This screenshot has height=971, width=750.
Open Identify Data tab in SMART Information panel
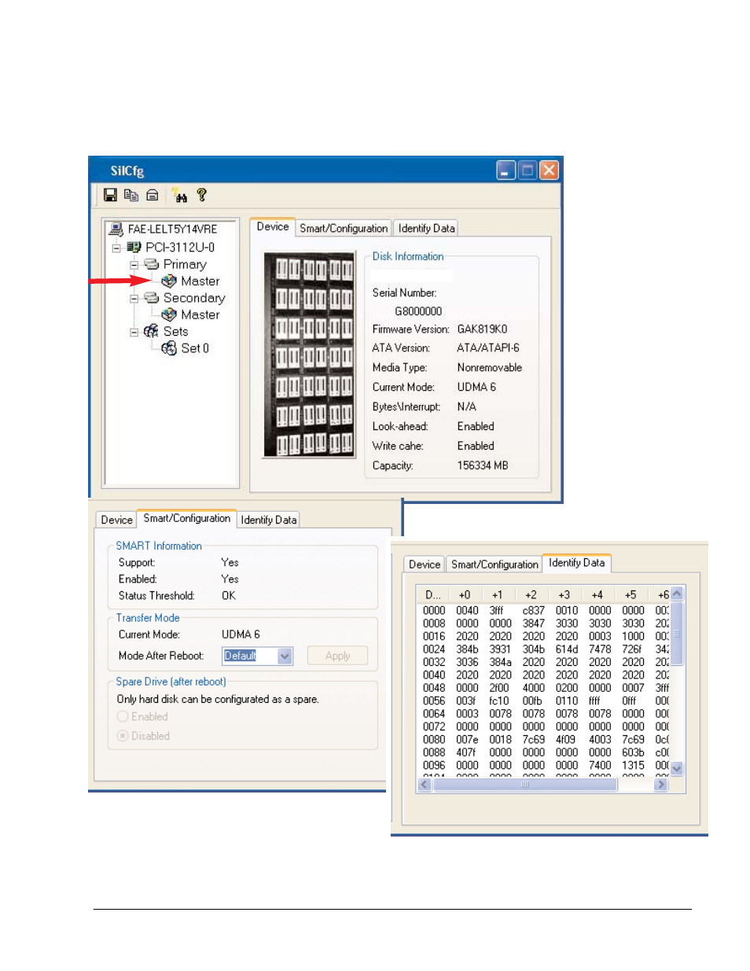pos(269,520)
